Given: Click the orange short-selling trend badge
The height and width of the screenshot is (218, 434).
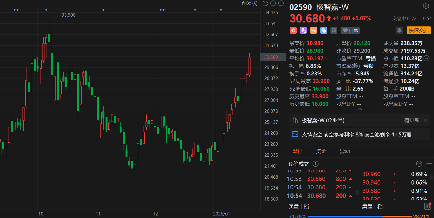Looking at the screenshot, I should 314,30.
